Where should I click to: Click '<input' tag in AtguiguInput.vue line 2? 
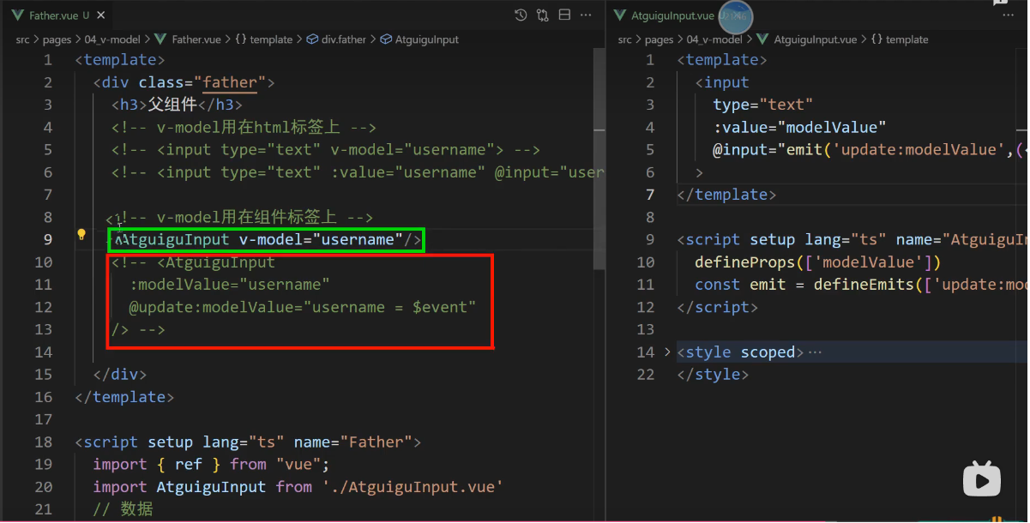[x=722, y=82]
